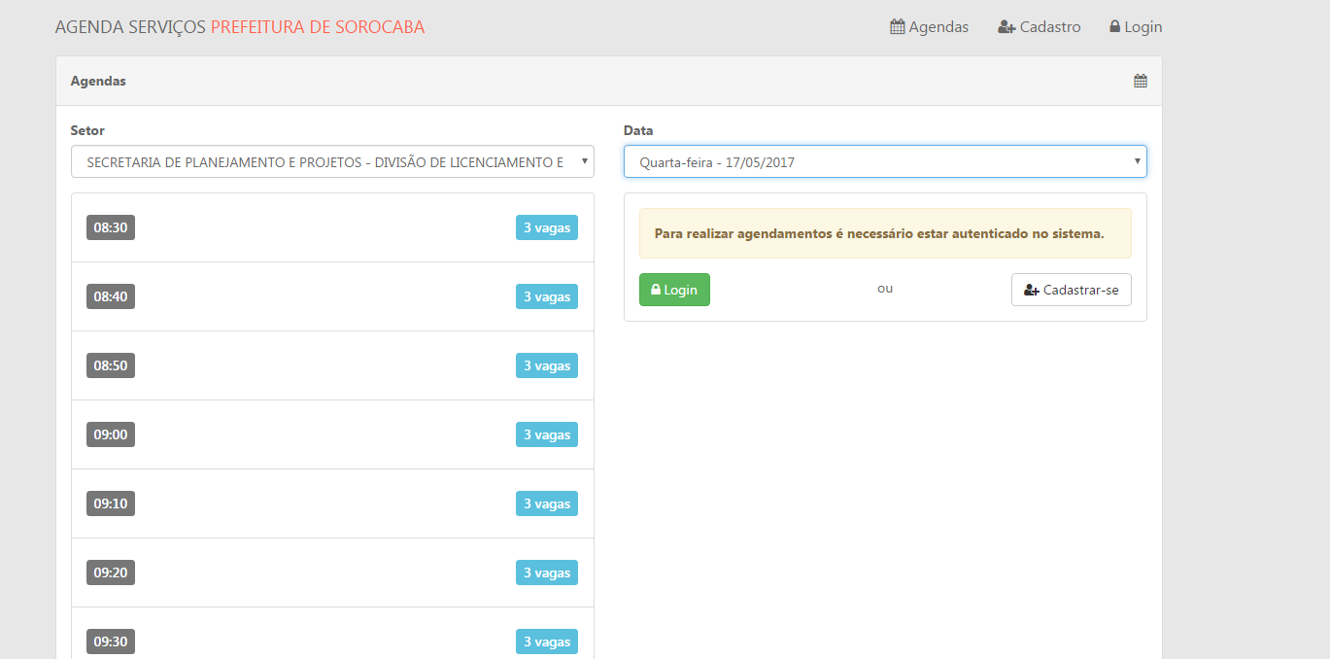Choose the 08:50 time badge
Screen dimensions: 1330x659
pyautogui.click(x=111, y=365)
